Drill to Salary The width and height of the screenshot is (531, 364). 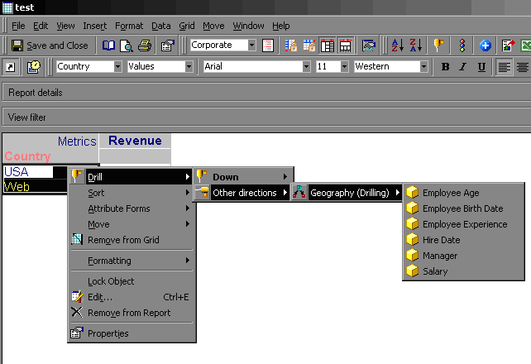pyautogui.click(x=463, y=271)
